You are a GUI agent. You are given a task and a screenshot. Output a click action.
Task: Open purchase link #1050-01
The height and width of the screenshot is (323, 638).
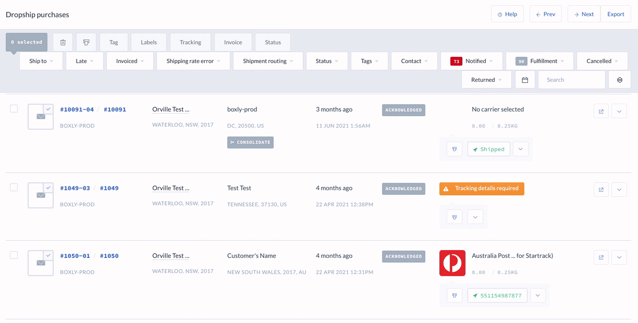(75, 256)
